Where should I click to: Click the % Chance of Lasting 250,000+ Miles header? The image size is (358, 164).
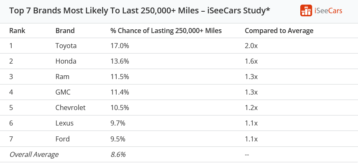(x=166, y=31)
